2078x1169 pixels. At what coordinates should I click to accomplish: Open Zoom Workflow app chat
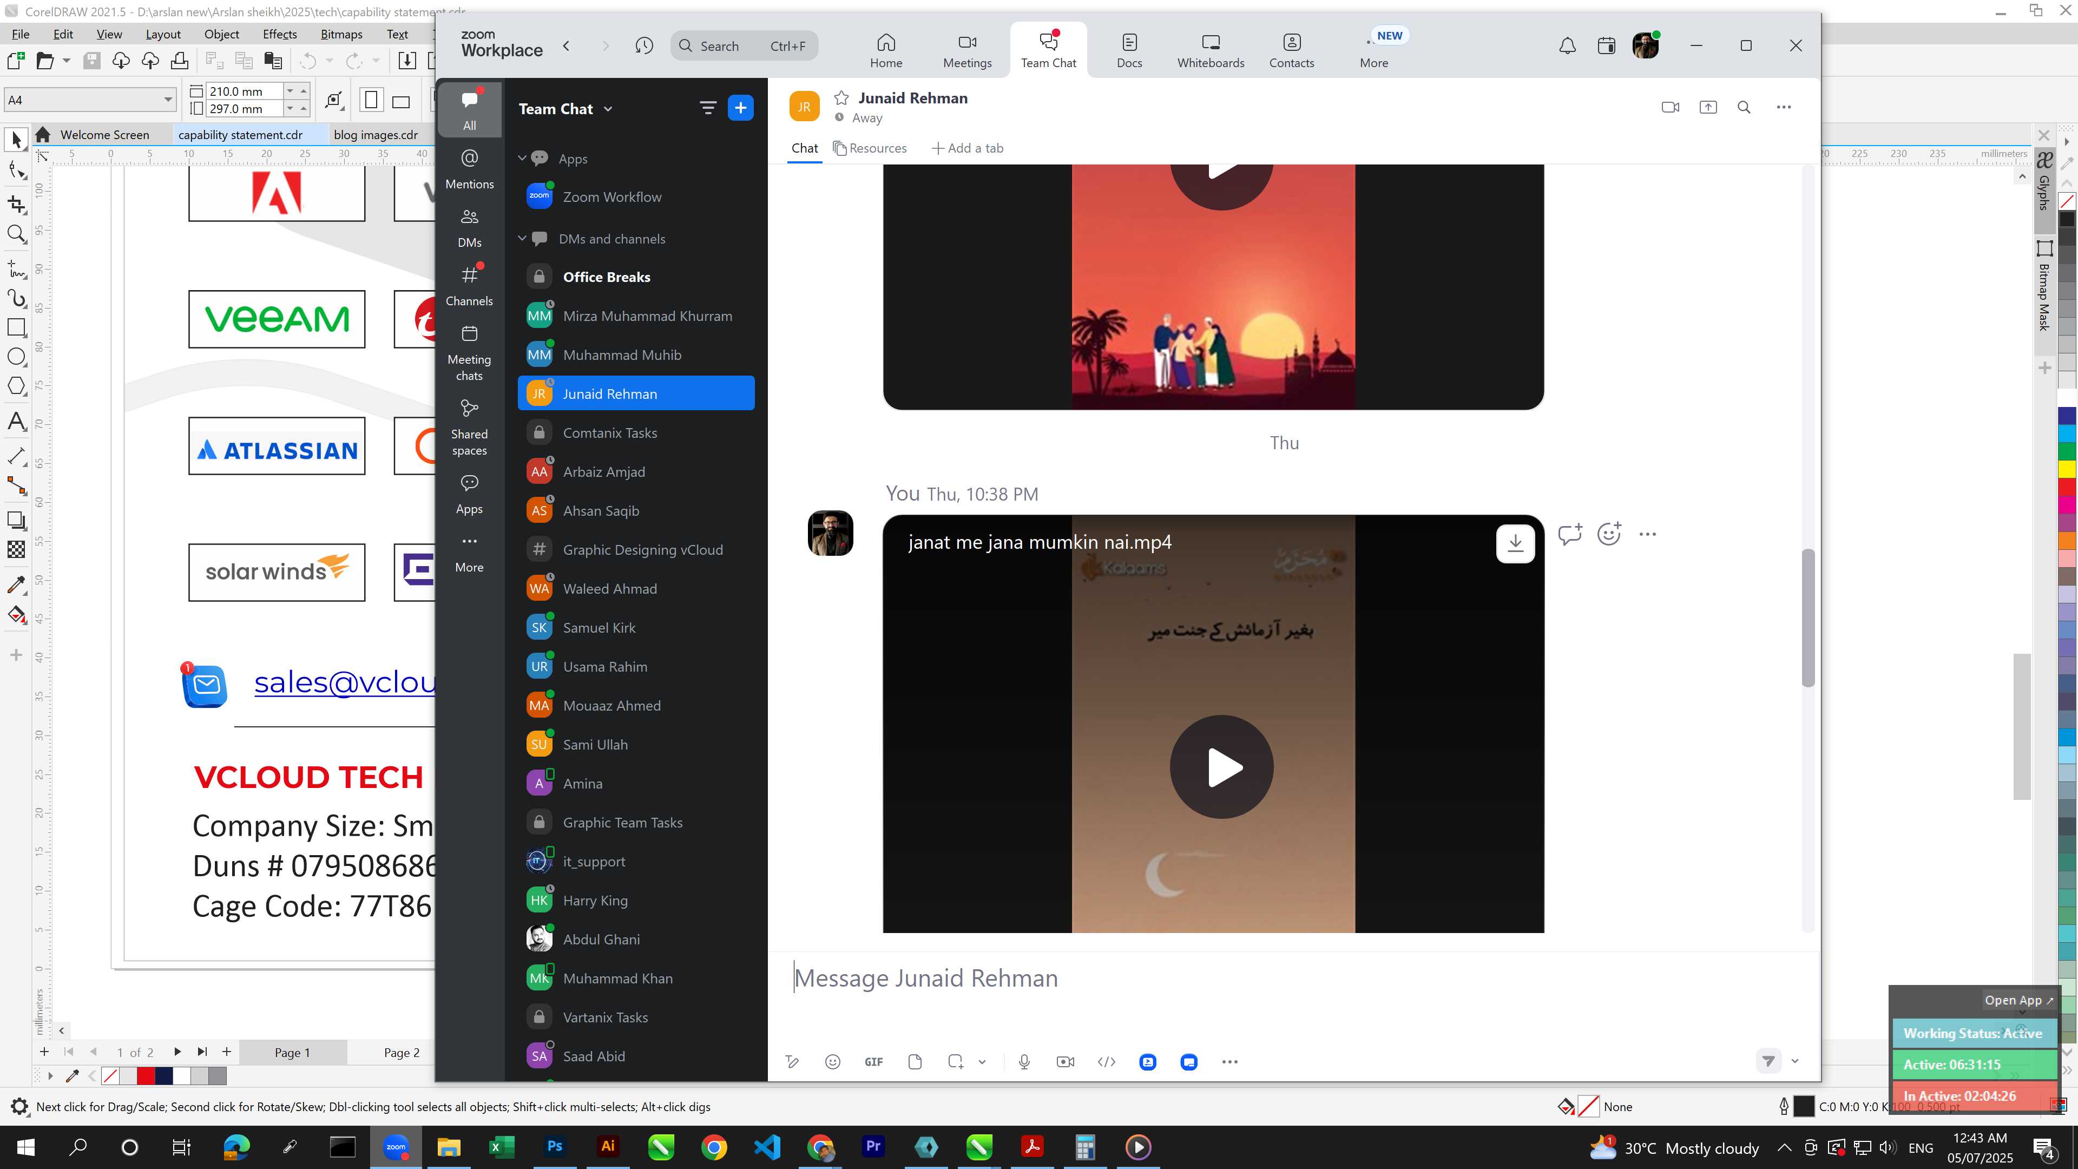click(x=636, y=197)
